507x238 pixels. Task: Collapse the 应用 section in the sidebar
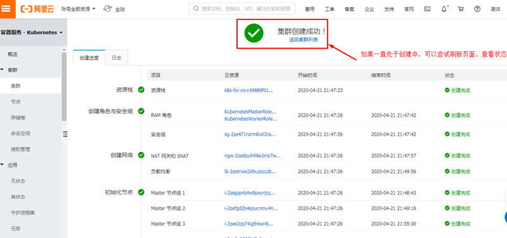[x=2, y=165]
